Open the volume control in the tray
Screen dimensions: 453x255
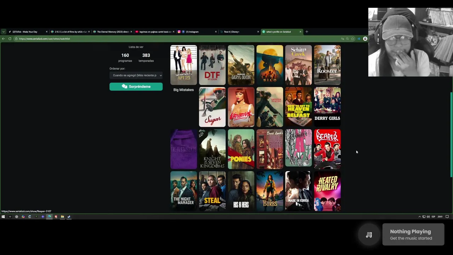click(428, 217)
